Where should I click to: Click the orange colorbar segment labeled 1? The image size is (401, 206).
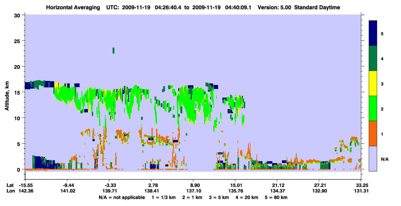[373, 133]
